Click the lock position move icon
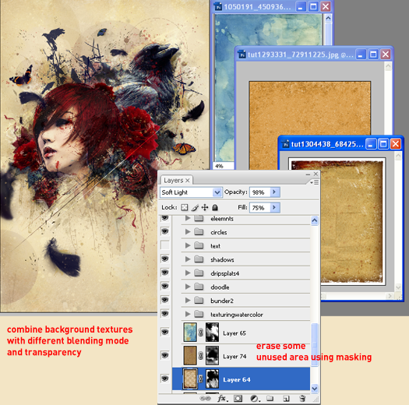This screenshot has width=409, height=405. [x=205, y=208]
